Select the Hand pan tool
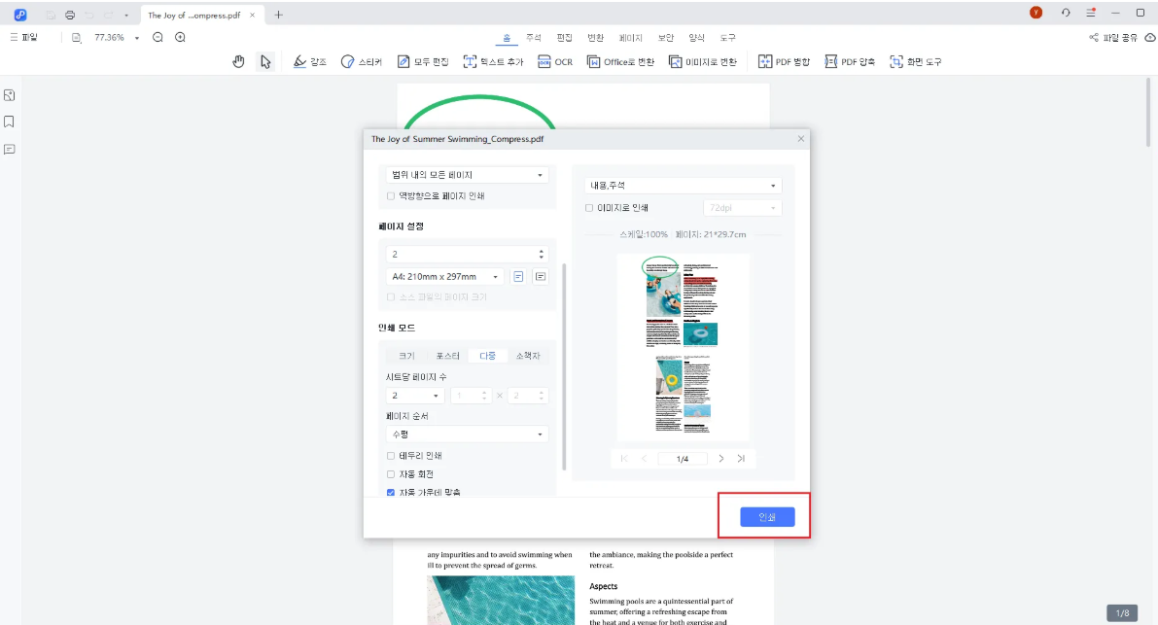Viewport: 1158px width, 625px height. click(x=238, y=62)
